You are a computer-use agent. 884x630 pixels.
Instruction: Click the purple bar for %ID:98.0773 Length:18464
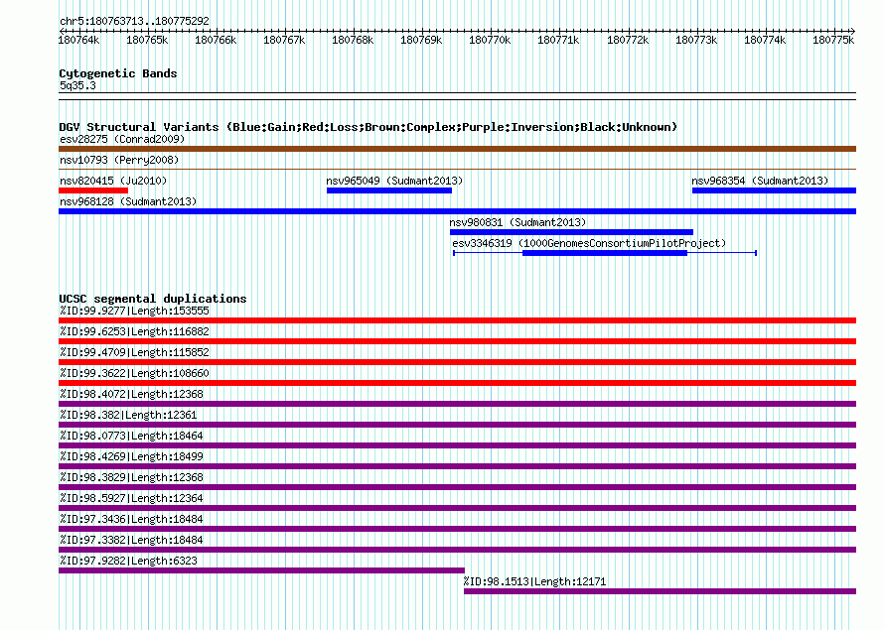457,445
